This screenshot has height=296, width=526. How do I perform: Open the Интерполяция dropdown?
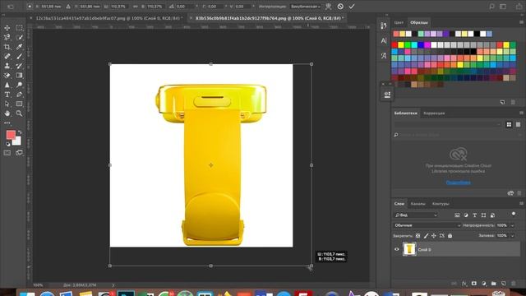coord(305,7)
